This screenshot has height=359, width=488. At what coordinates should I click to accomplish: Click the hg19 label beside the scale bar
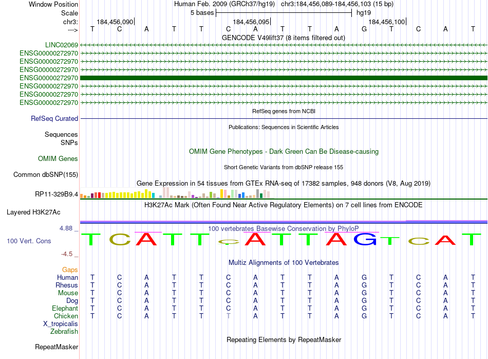(x=364, y=13)
